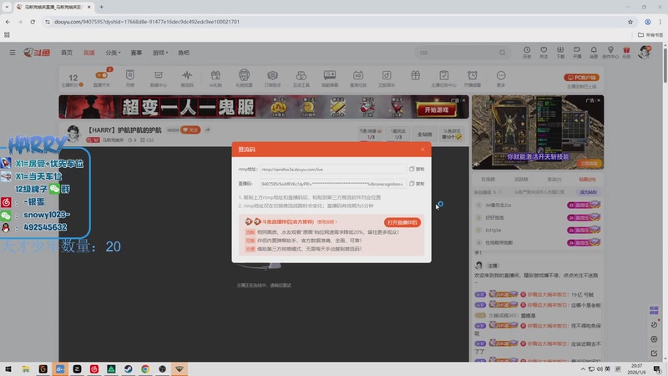The height and width of the screenshot is (376, 668).
Task: Open 鱼吧 in navigation
Action: coord(184,53)
